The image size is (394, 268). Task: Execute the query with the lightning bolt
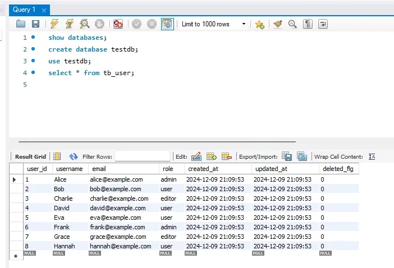click(x=54, y=24)
